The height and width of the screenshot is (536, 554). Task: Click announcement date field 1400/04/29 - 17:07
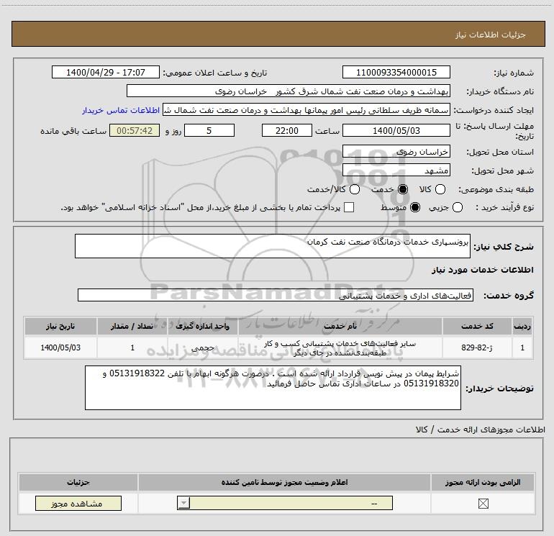click(106, 72)
